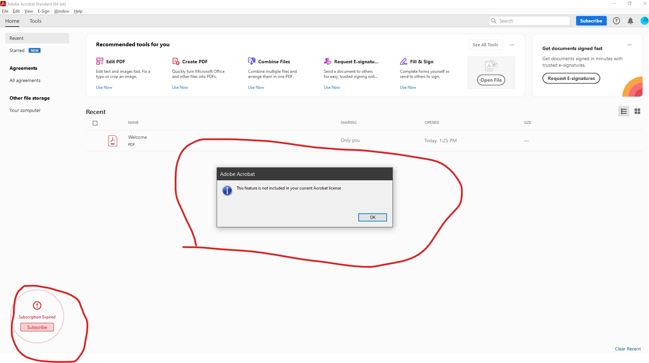
Task: Open the Help menu
Action: [x=78, y=11]
